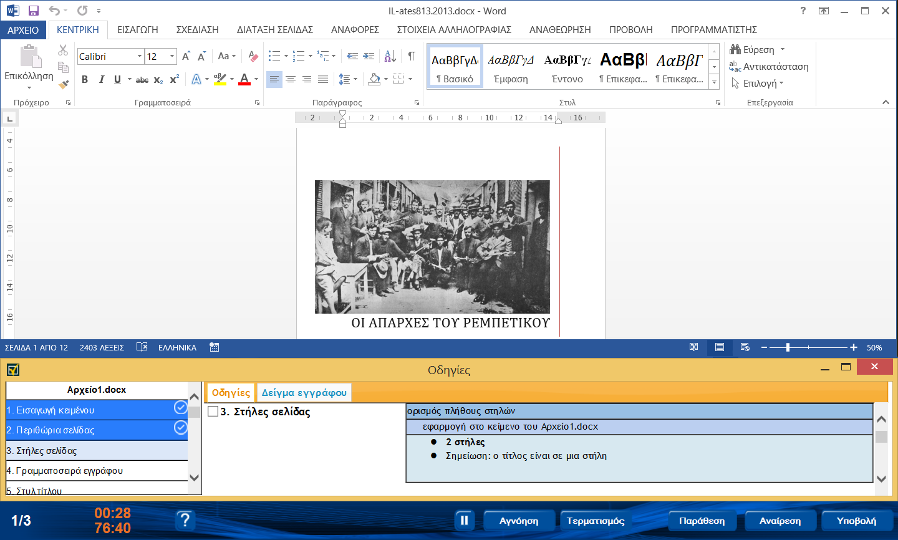Toggle italic formatting
The image size is (898, 540).
(101, 80)
